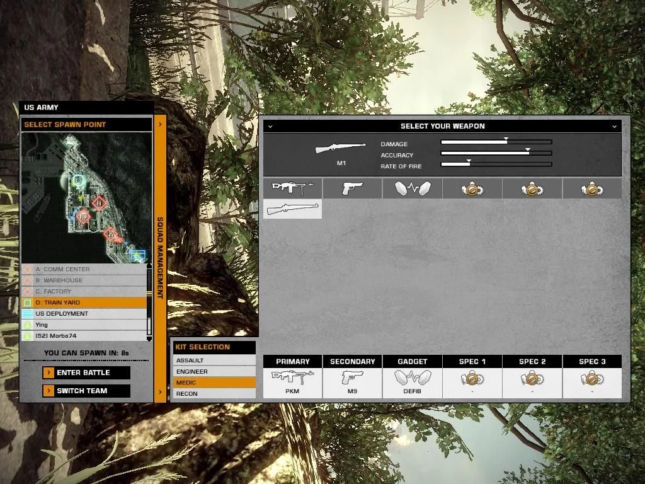Screen dimensions: 645x484
Task: Click flag D marker on the minimap
Action: tap(78, 180)
